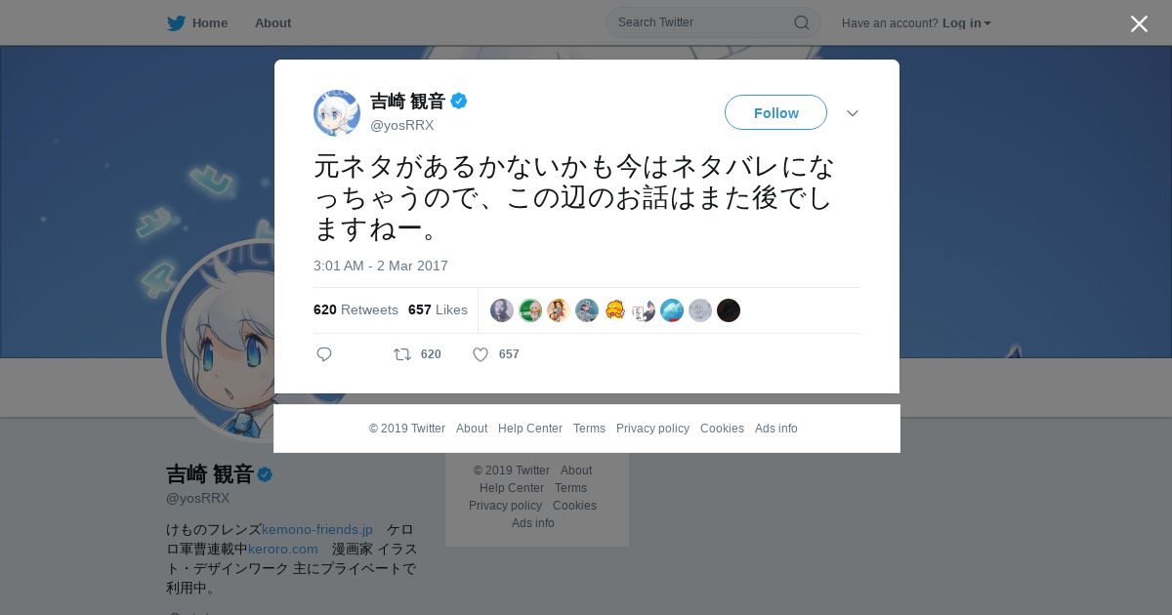Open the Log in dropdown
1172x615 pixels.
click(x=966, y=23)
